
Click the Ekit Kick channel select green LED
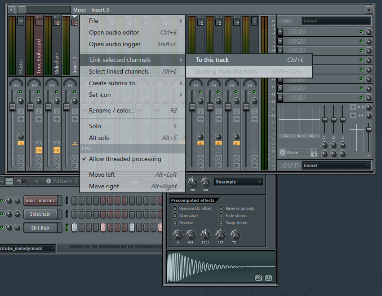[67, 228]
